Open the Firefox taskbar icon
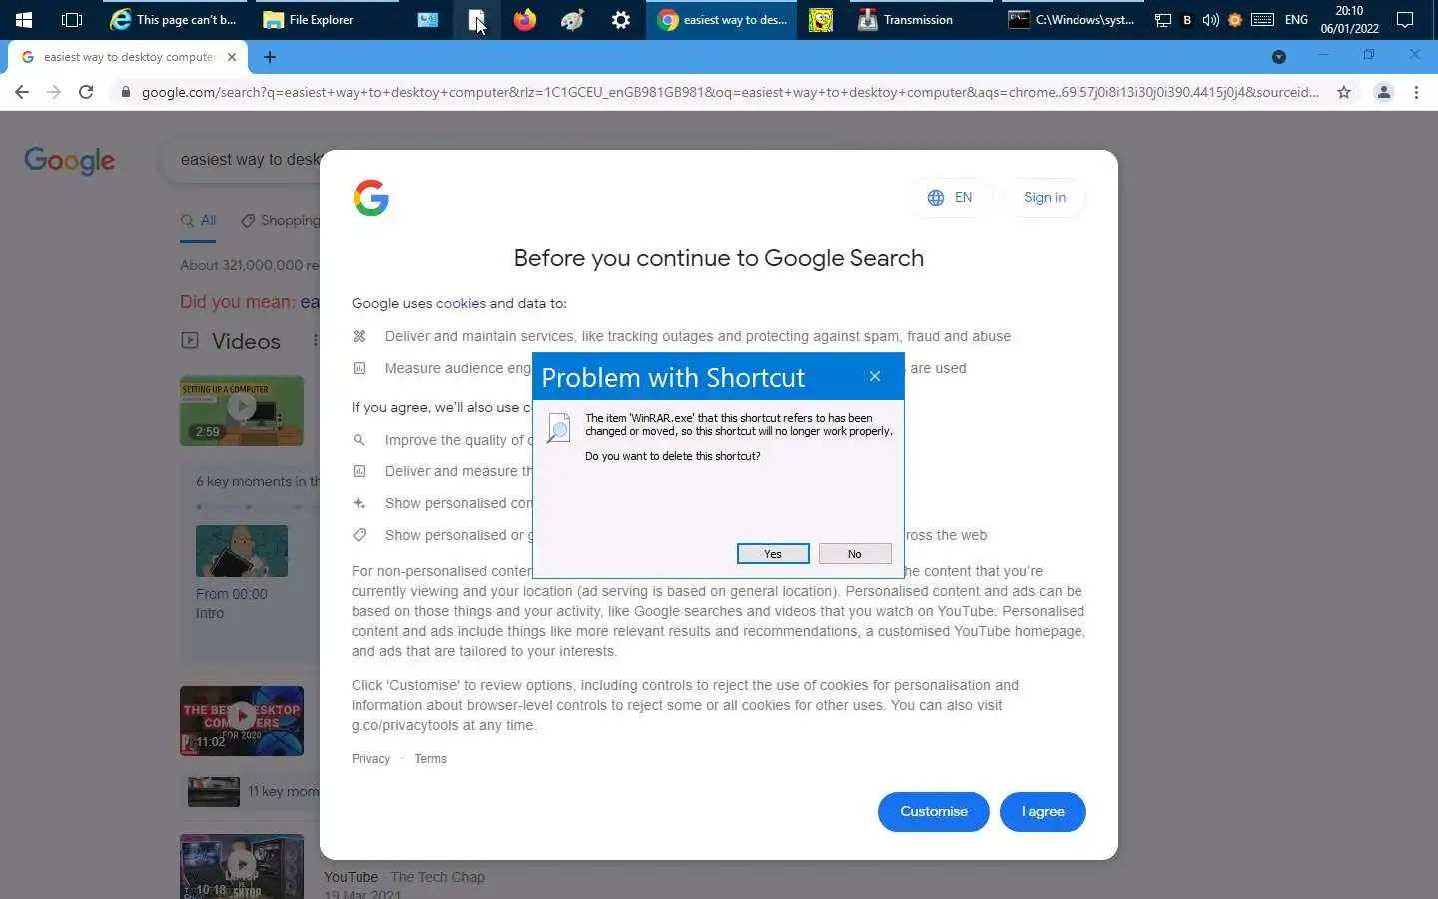This screenshot has width=1438, height=899. tap(524, 19)
